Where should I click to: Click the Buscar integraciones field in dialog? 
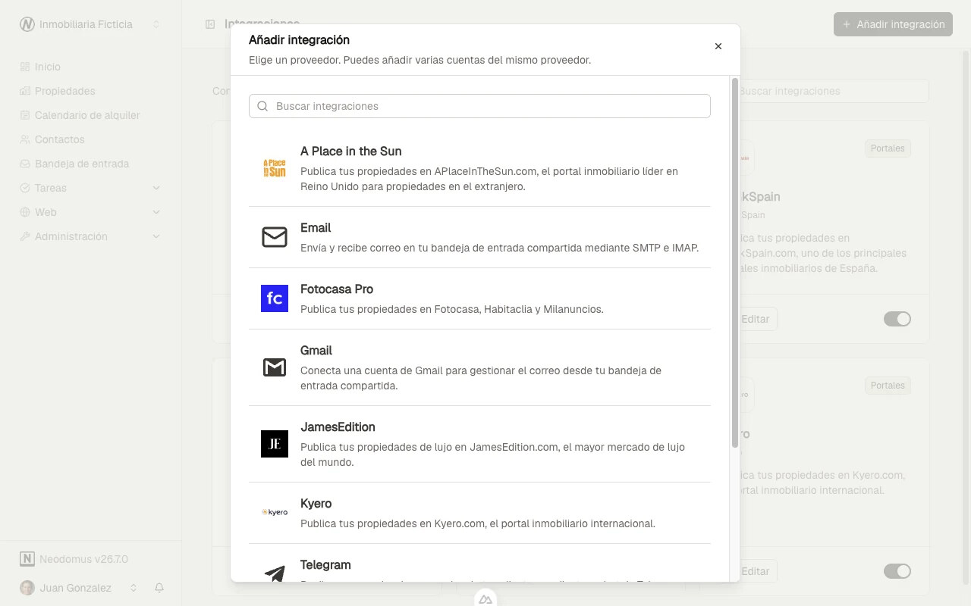479,106
